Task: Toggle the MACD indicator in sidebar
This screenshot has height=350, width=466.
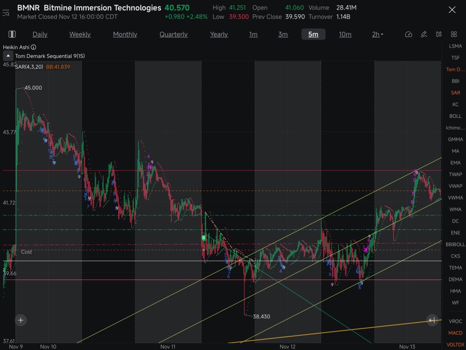Action: coord(455,333)
